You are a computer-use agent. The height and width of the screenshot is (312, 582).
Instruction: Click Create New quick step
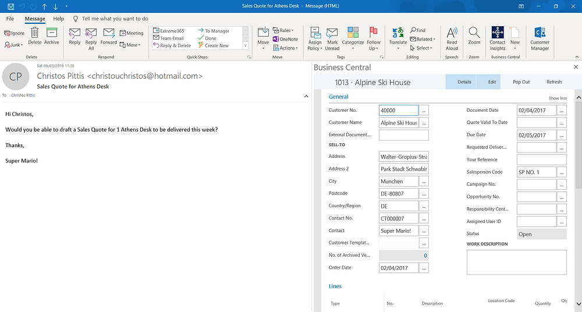click(214, 45)
